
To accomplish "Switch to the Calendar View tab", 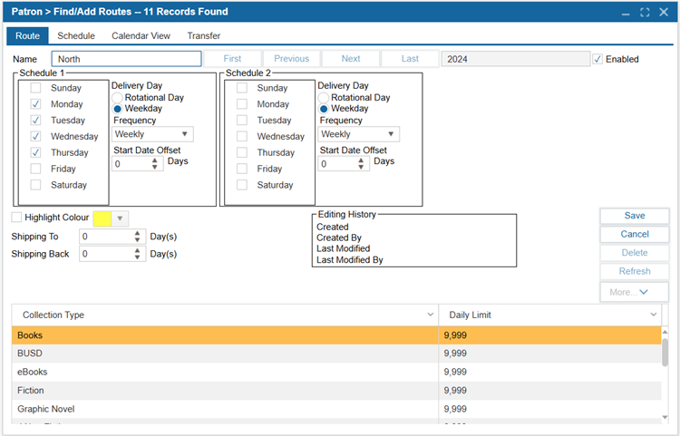I will [x=141, y=35].
